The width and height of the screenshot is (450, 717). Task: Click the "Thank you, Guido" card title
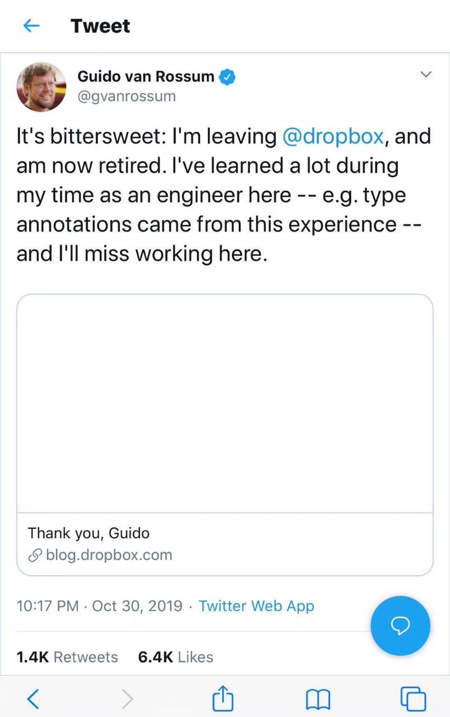pyautogui.click(x=89, y=533)
